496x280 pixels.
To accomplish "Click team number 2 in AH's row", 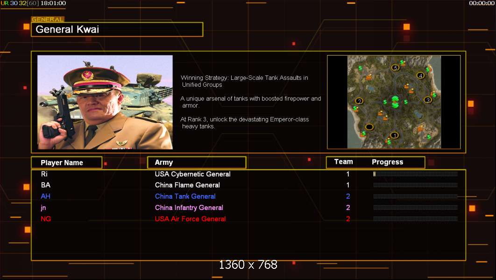I will click(348, 196).
